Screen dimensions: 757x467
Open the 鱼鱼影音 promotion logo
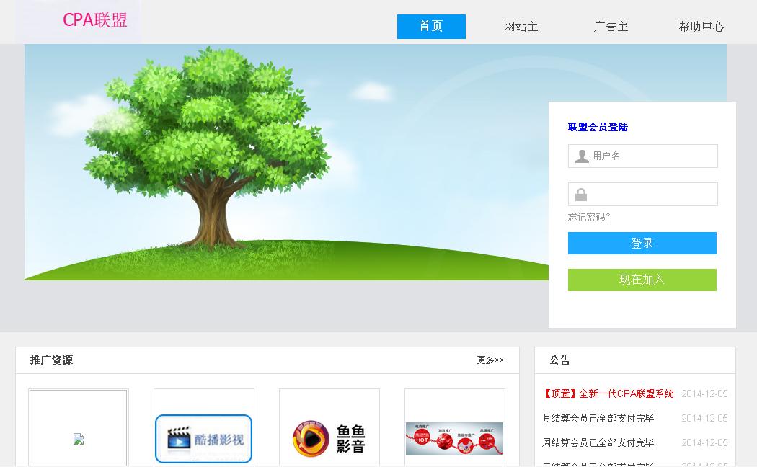coord(329,438)
